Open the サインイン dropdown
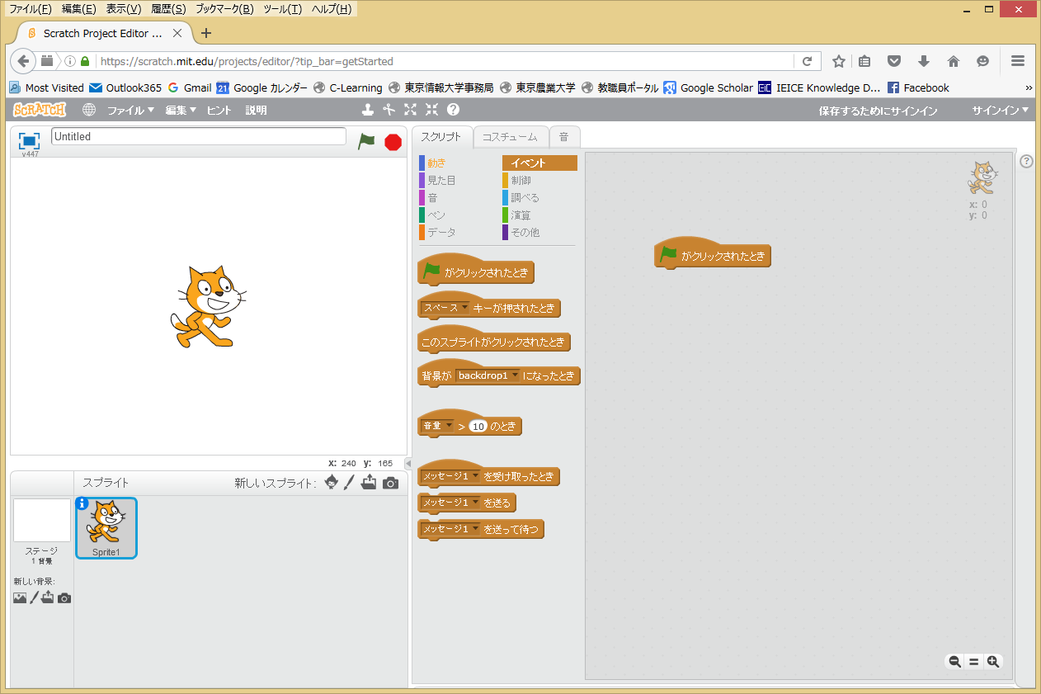This screenshot has width=1041, height=694. click(1000, 110)
